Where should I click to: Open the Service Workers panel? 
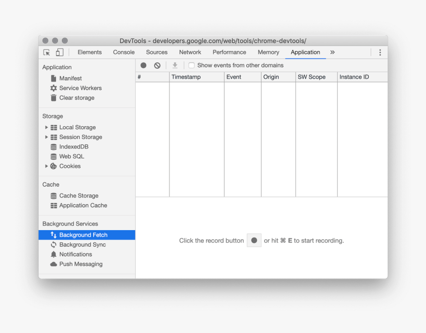click(80, 88)
